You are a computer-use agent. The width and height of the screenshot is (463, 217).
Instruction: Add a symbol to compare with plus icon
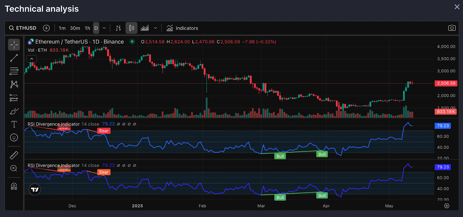coord(46,28)
